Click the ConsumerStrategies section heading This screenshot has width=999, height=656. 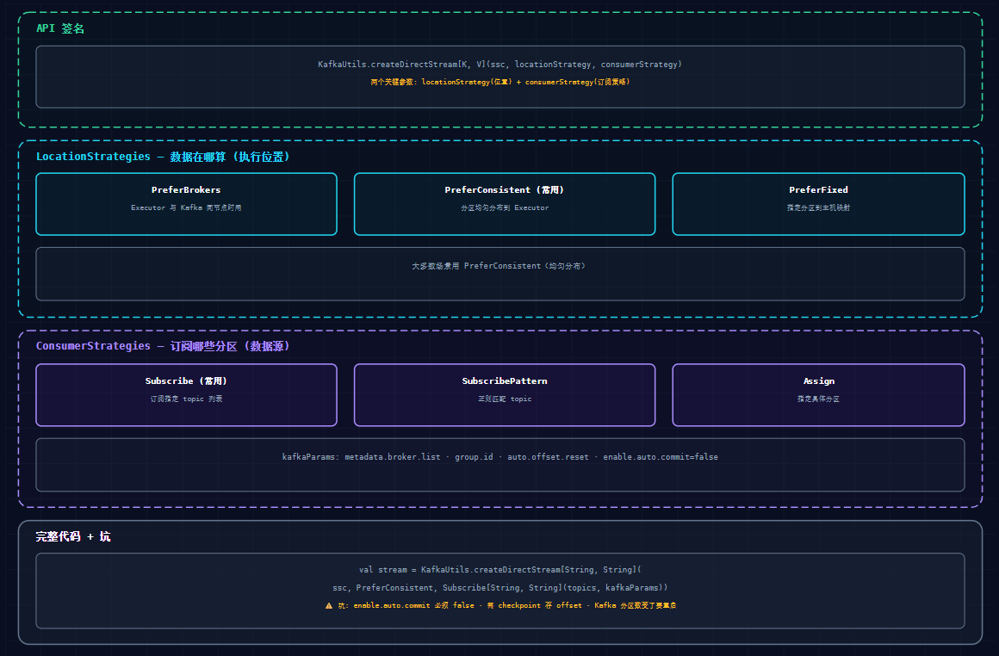pos(163,346)
